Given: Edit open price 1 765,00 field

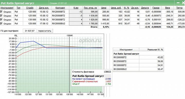Looking at the screenshot, I should click(90, 23).
